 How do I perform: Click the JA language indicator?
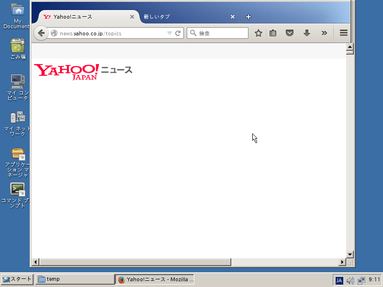(x=339, y=280)
